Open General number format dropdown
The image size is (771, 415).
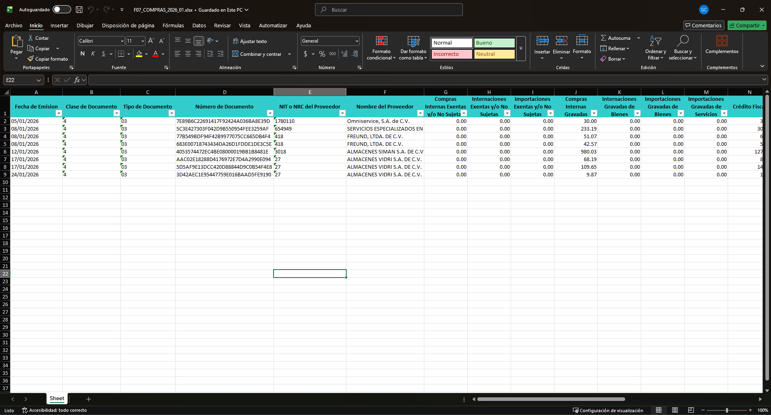[x=356, y=41]
